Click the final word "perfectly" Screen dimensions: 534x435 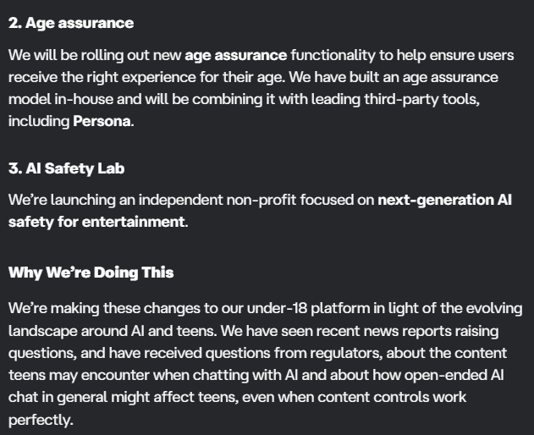39,418
